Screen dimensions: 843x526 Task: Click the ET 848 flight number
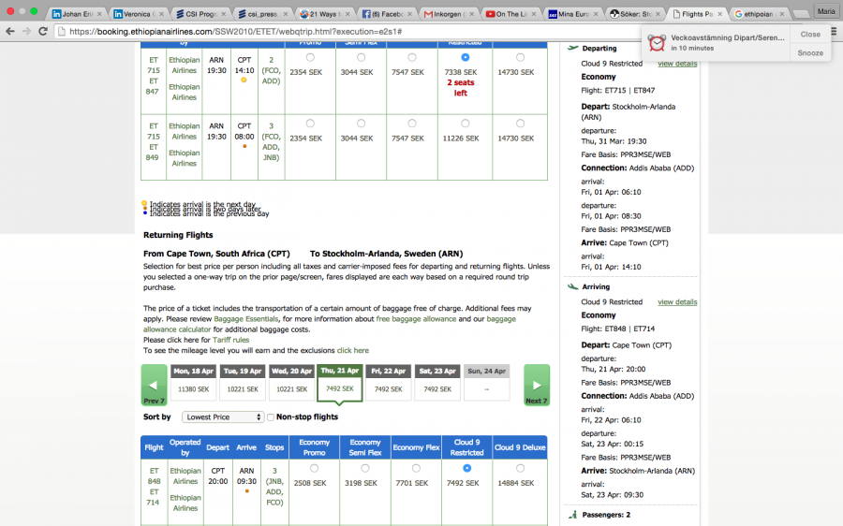click(x=154, y=476)
